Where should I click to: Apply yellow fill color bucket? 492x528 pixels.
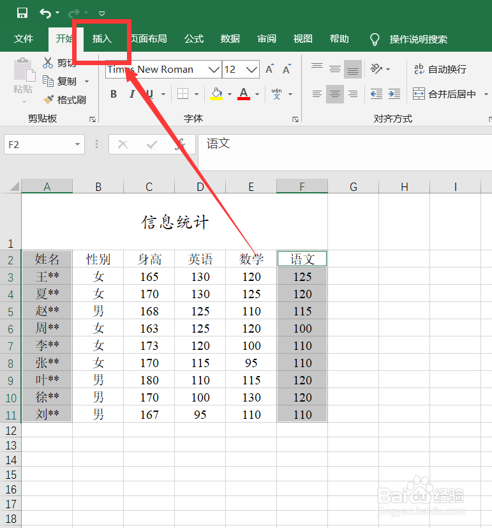pos(216,94)
